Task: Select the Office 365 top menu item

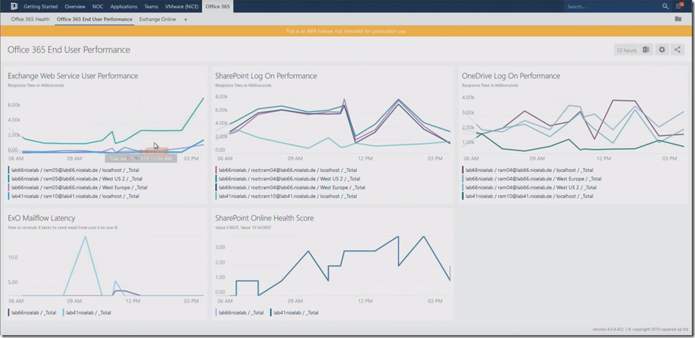Action: point(218,7)
